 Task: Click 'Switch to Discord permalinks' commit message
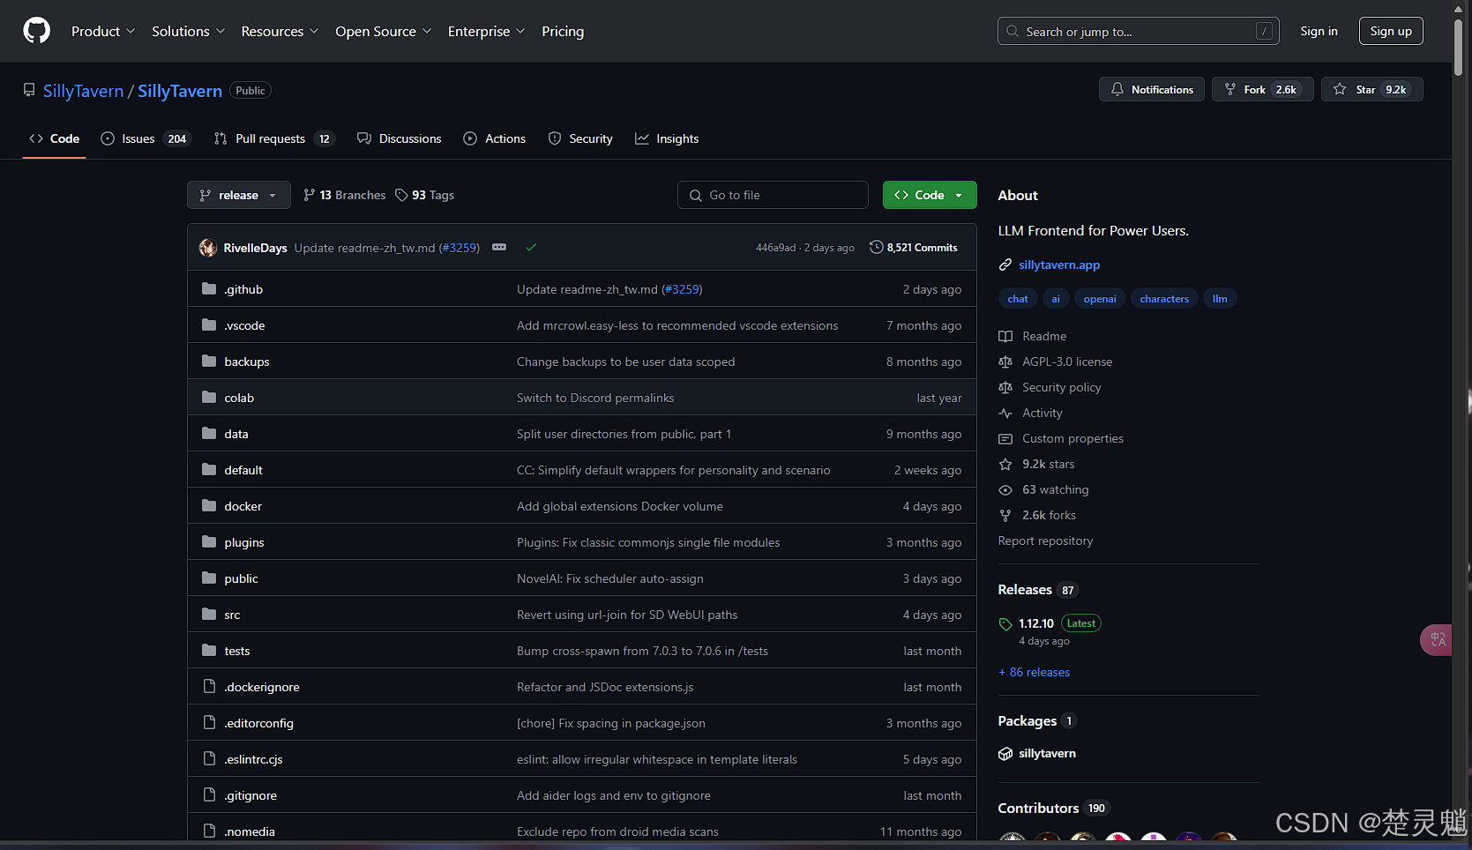[595, 398]
